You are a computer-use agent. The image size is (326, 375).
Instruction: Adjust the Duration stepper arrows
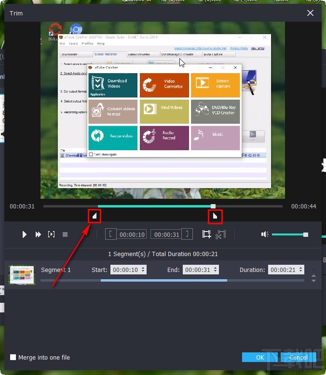coord(301,270)
